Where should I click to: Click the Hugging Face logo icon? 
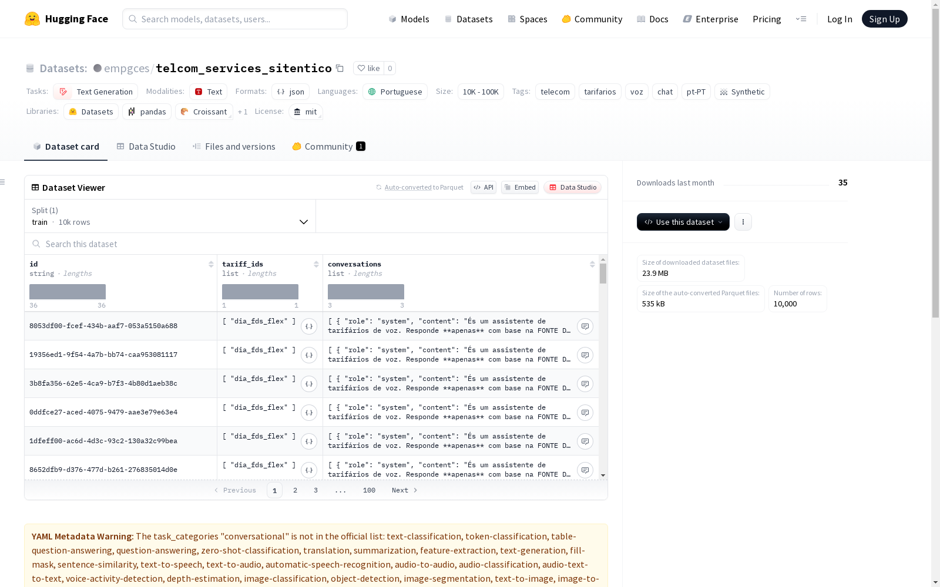pos(32,19)
